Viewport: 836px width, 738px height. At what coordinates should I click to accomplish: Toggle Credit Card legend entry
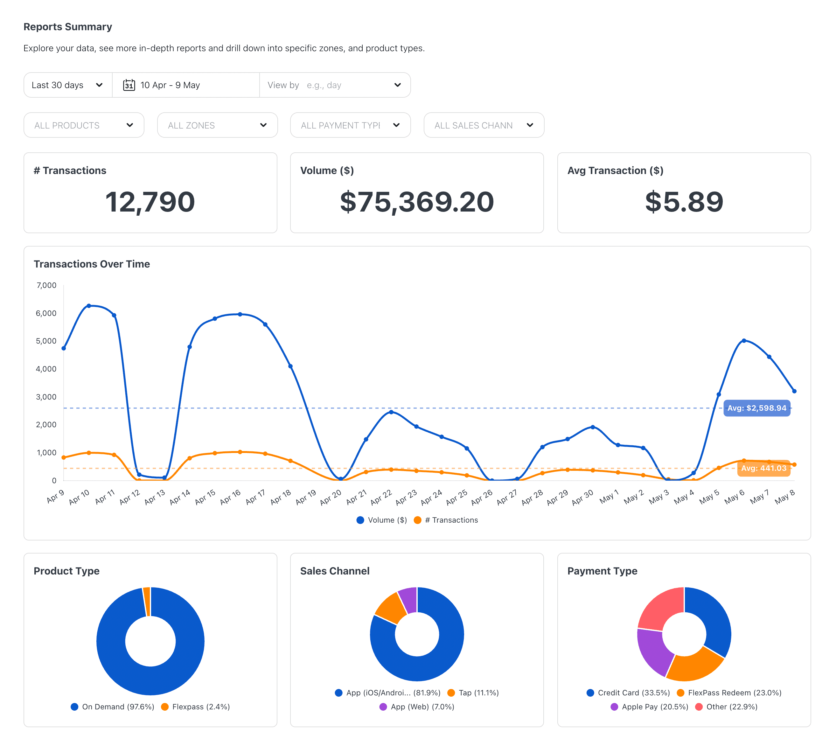point(628,693)
